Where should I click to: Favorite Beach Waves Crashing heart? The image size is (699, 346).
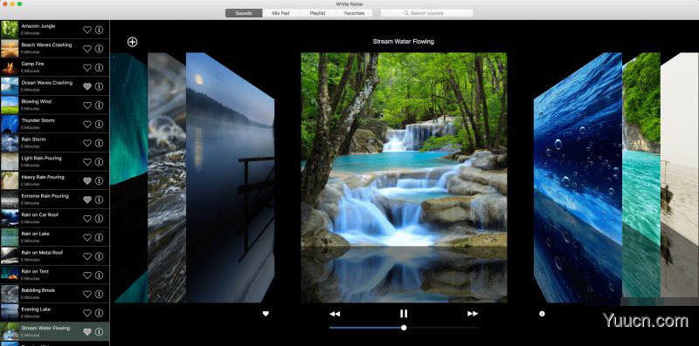point(87,49)
